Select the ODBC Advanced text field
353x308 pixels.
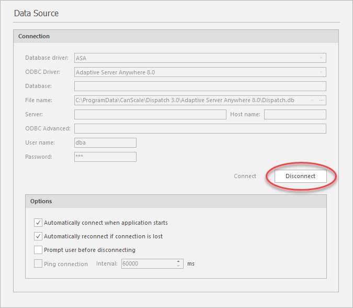(x=200, y=128)
